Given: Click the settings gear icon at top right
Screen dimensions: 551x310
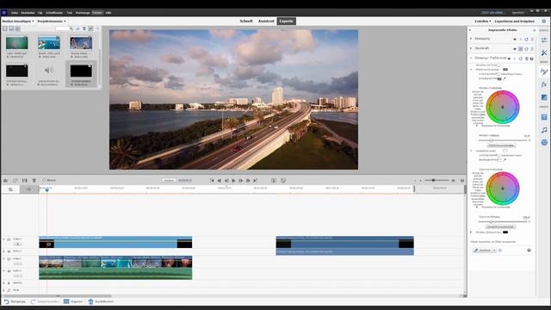Looking at the screenshot, I should (x=543, y=21).
